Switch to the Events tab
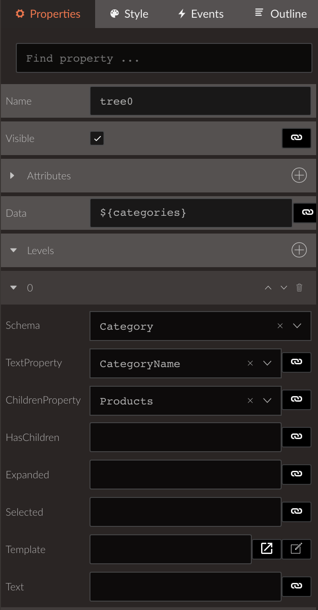The height and width of the screenshot is (610, 318). [x=200, y=14]
